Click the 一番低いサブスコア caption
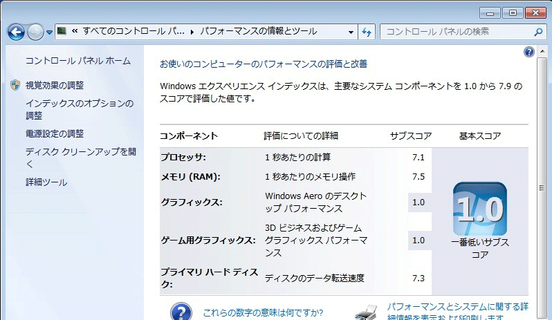 click(480, 248)
